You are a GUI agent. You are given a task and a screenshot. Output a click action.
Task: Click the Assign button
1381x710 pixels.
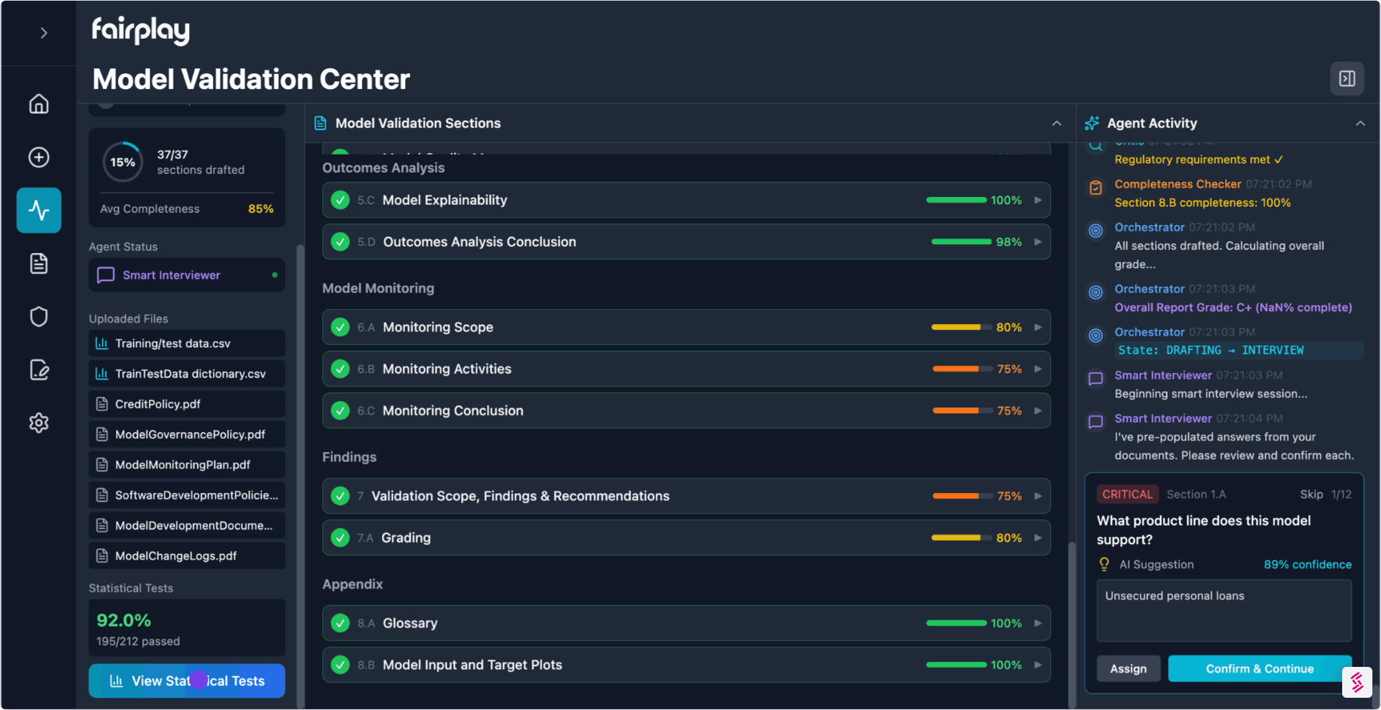1128,669
